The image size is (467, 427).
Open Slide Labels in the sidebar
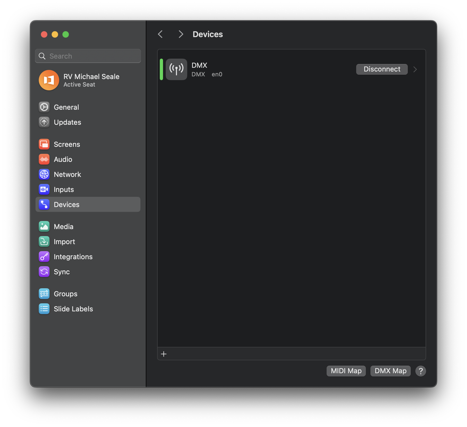(x=73, y=309)
